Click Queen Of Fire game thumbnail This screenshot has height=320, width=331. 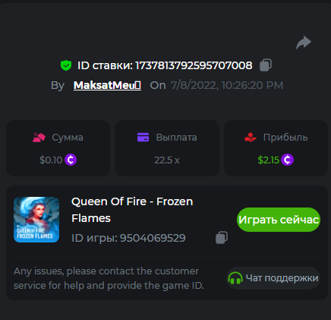[36, 220]
